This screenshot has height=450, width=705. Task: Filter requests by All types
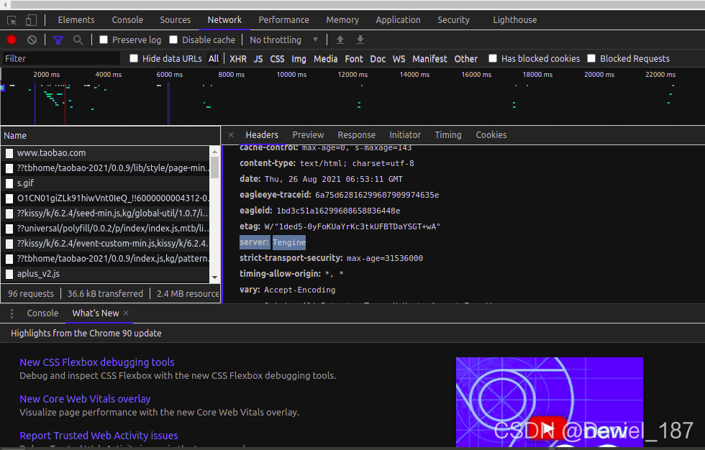pyautogui.click(x=214, y=59)
